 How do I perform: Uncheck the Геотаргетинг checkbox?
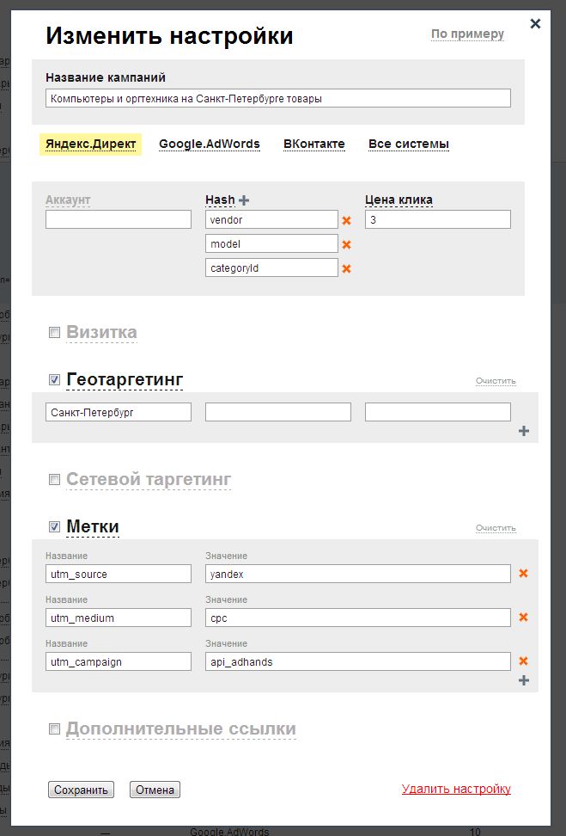(x=54, y=380)
